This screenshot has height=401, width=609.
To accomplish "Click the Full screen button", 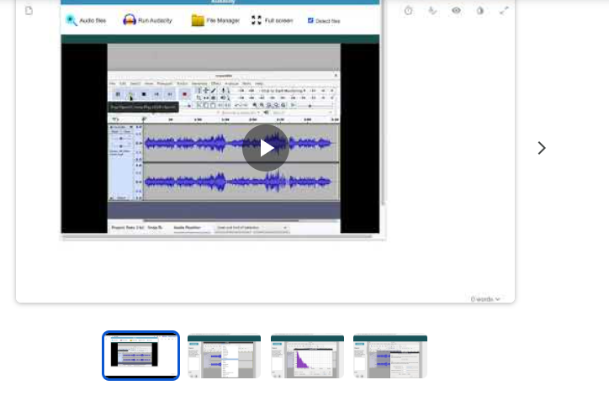I will pos(273,20).
